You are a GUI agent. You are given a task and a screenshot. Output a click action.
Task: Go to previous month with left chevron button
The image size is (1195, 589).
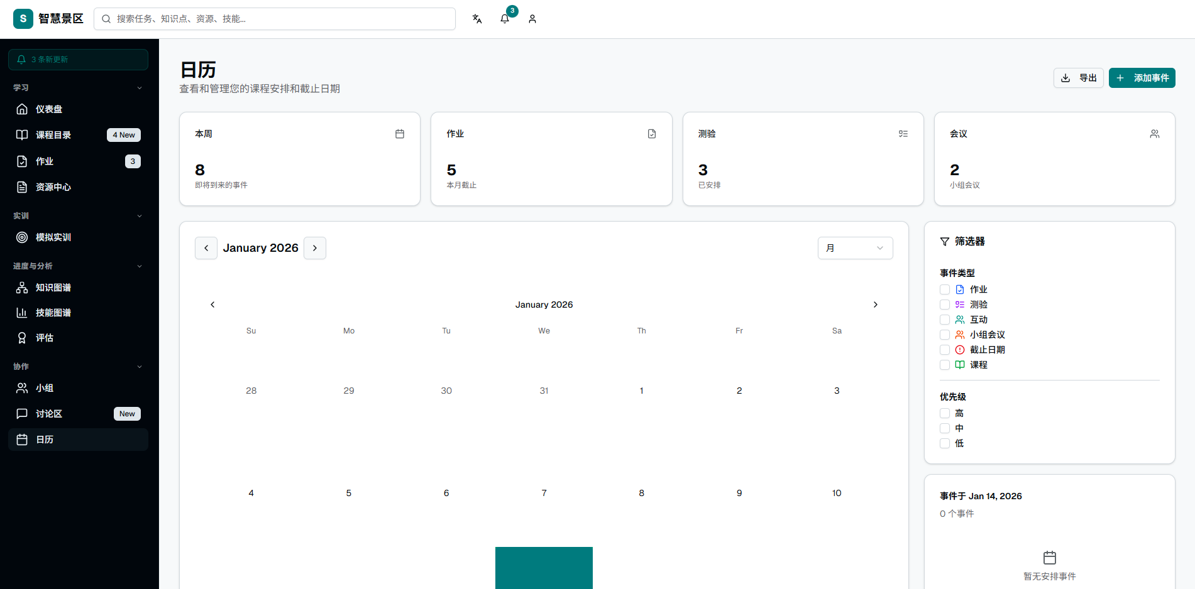tap(206, 248)
